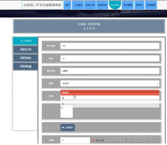The width and height of the screenshot is (167, 145).
Task: Click the 上传图片 upload button
Action: tap(68, 127)
